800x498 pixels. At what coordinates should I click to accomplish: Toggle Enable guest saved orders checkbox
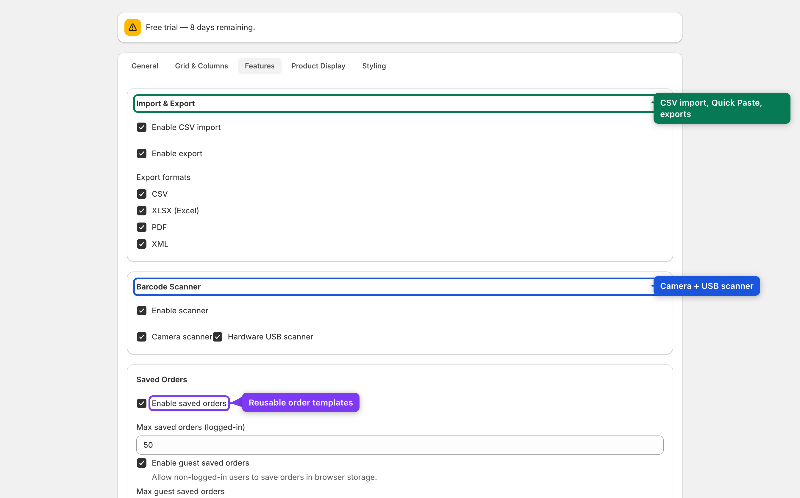click(x=142, y=463)
